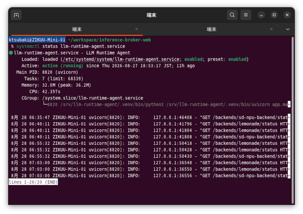Open a new terminal tab
This screenshot has width=303, height=214.
(x=16, y=15)
